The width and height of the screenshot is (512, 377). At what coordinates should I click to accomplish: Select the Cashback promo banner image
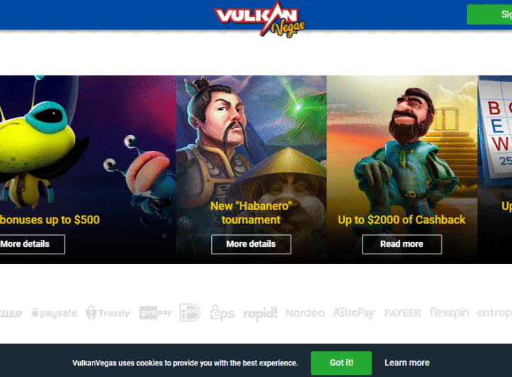(402, 169)
